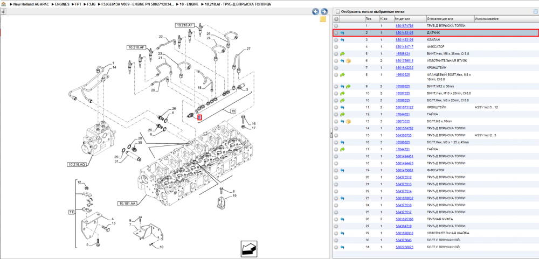Open part number link 504384719
This screenshot has width=539, height=259.
[x=404, y=226]
